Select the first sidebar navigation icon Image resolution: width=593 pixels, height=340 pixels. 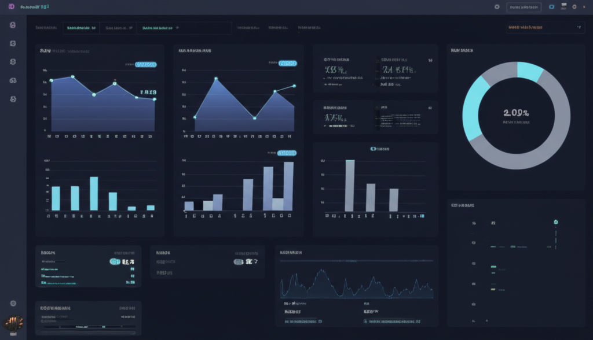[x=13, y=25]
